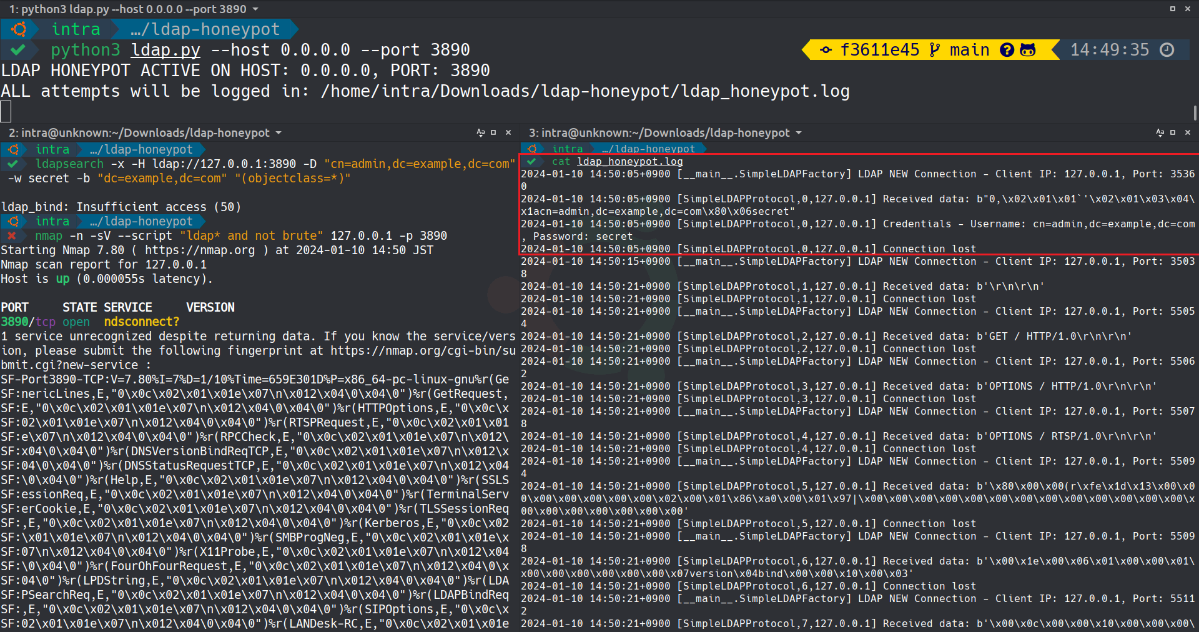Click the "cn=admin,dc=example,dc=com" string in ldapsearch
This screenshot has height=632, width=1199.
(420, 164)
